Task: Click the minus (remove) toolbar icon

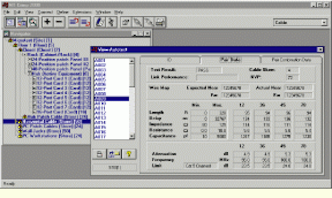Action: [x=59, y=22]
